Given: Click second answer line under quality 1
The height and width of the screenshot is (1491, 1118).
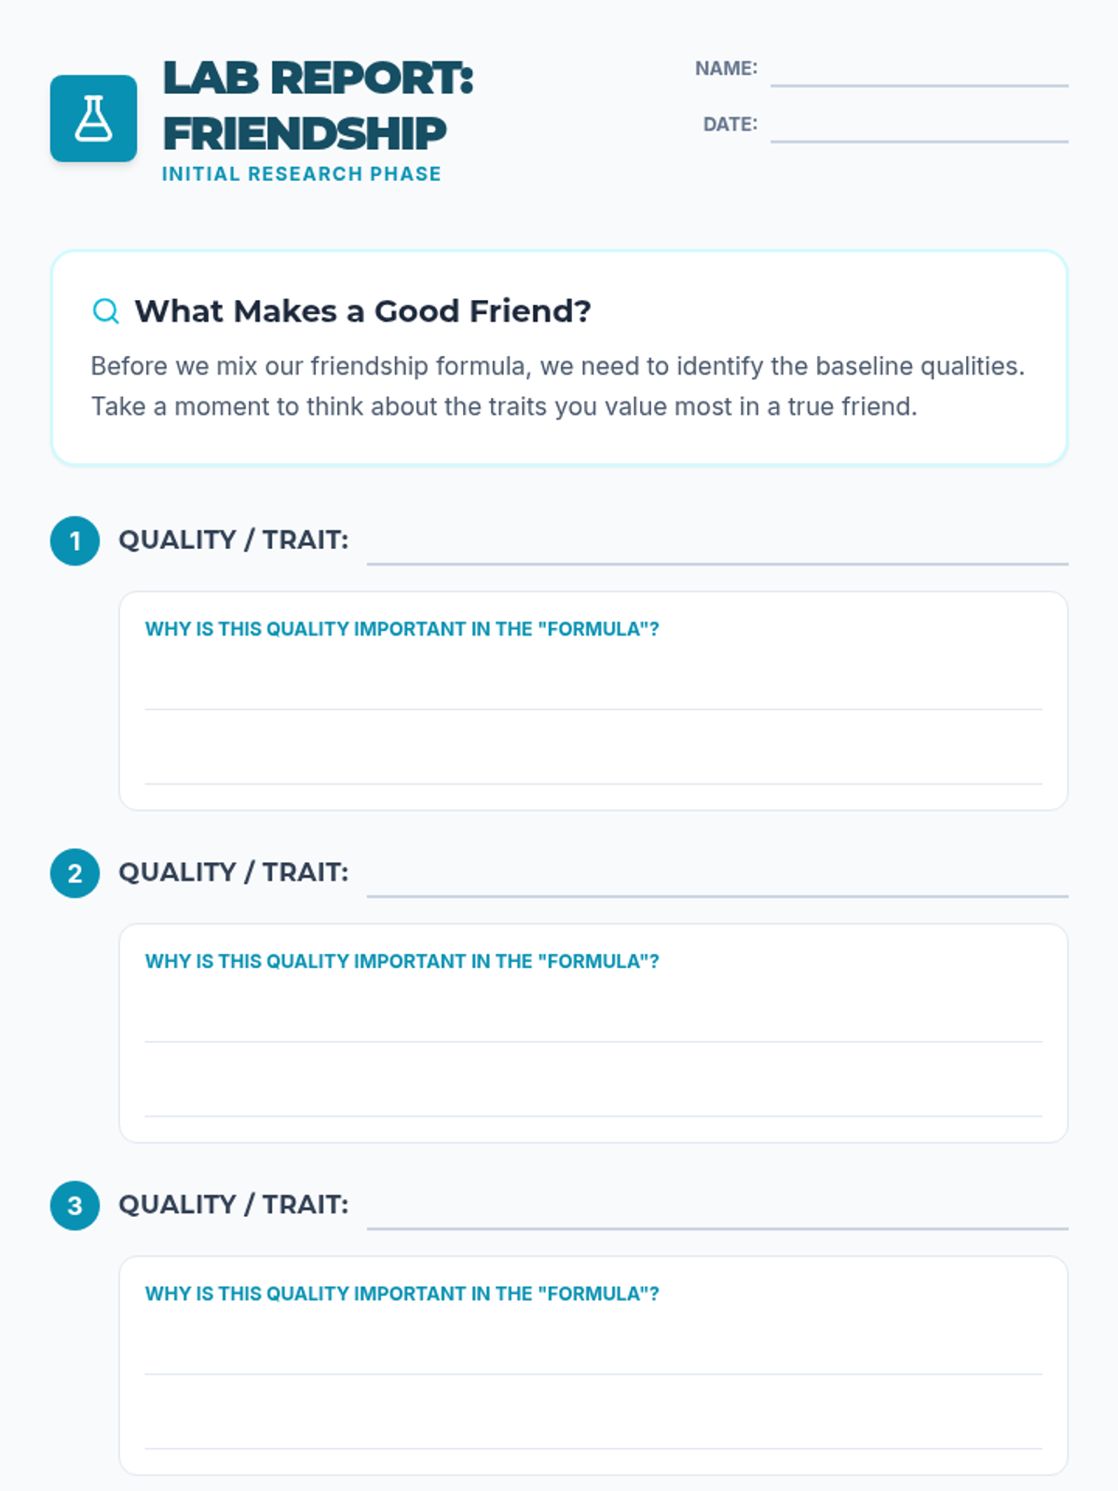Looking at the screenshot, I should pyautogui.click(x=593, y=766).
